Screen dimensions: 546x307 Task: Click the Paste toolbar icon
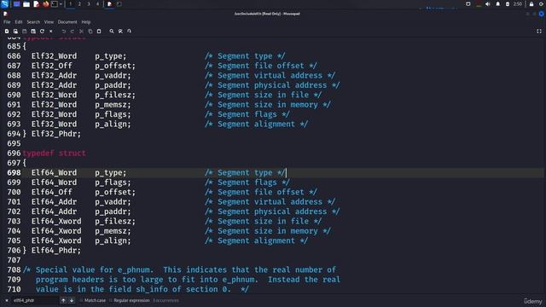(x=99, y=32)
